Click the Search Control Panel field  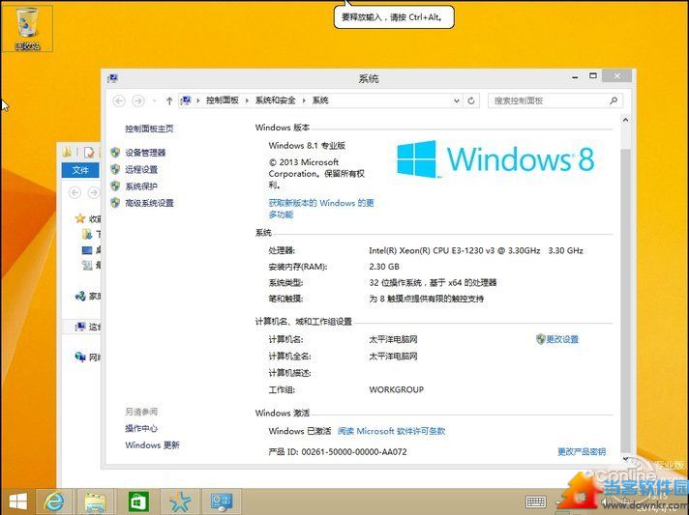[x=554, y=100]
